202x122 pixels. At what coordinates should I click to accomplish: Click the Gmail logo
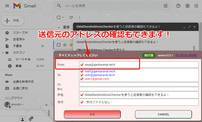24,6
